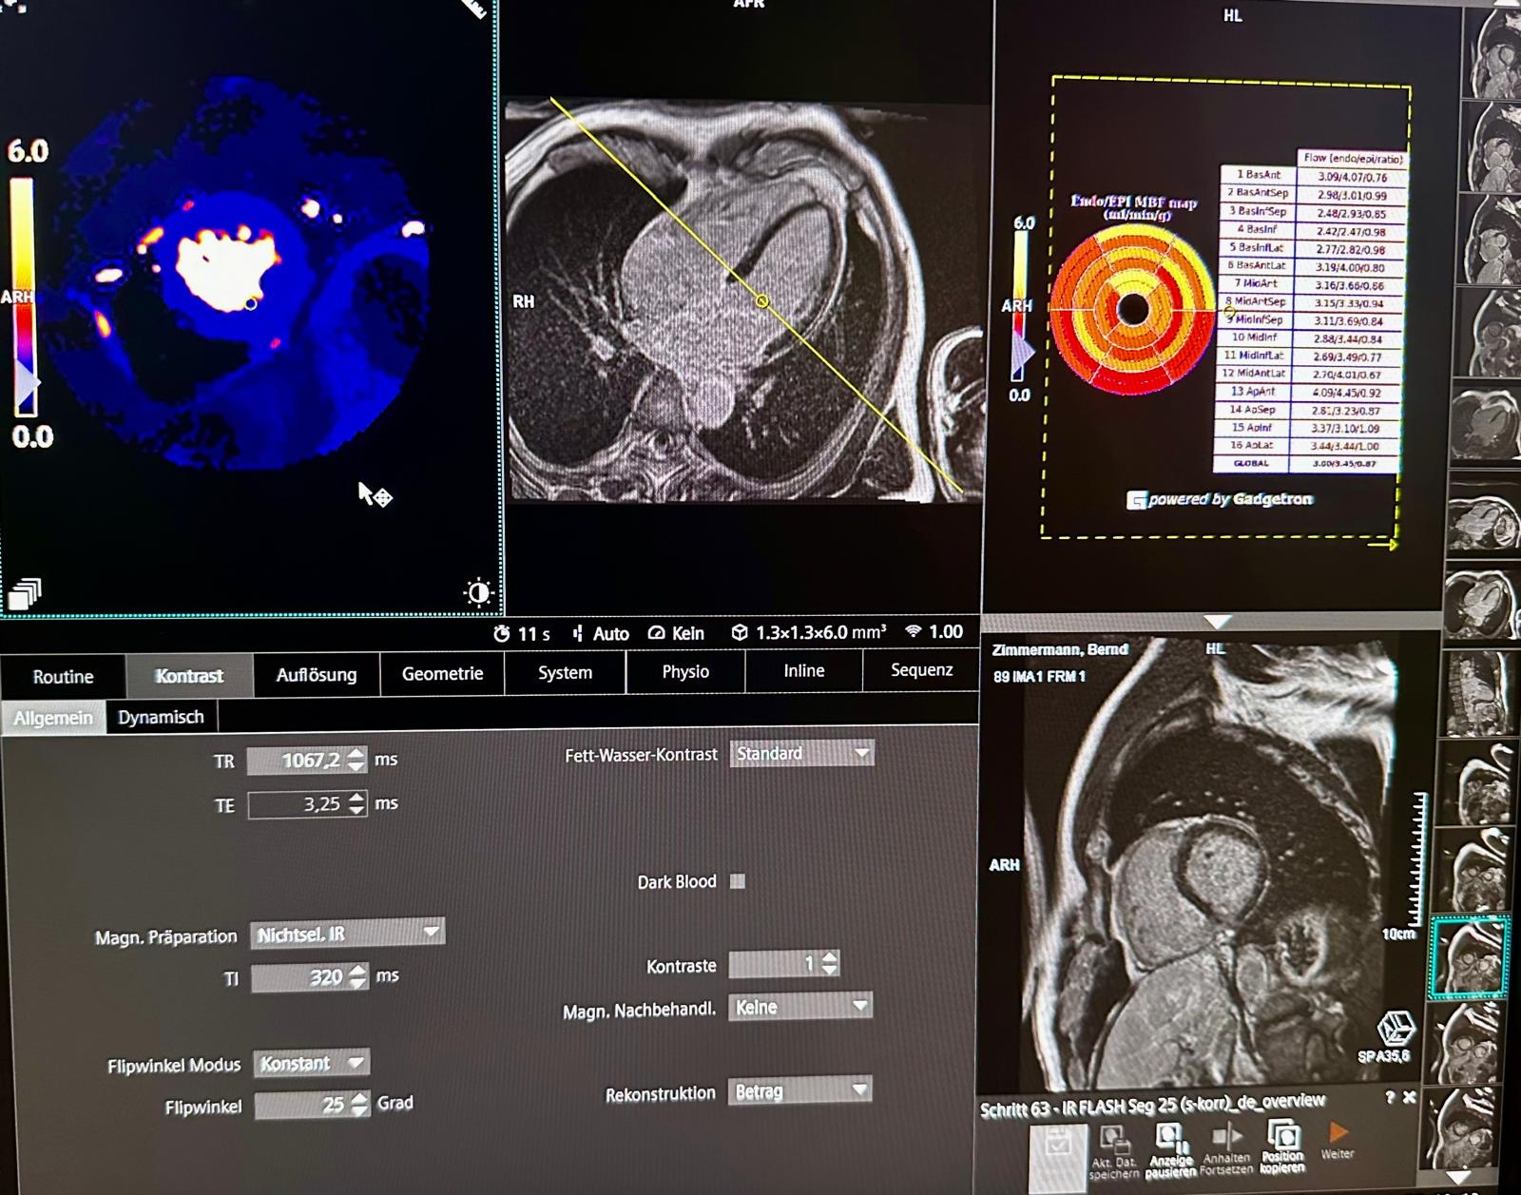The height and width of the screenshot is (1195, 1521).
Task: Open the Sequenz tab
Action: tap(921, 670)
